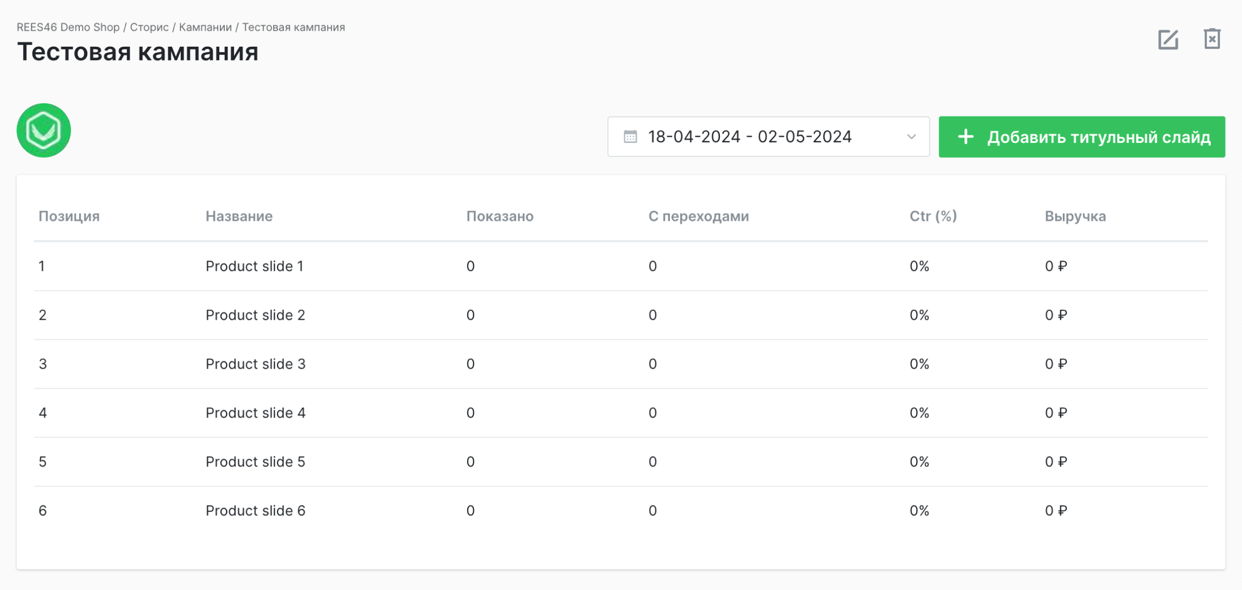Click the delete campaign trash icon
The width and height of the screenshot is (1242, 590).
[1212, 39]
